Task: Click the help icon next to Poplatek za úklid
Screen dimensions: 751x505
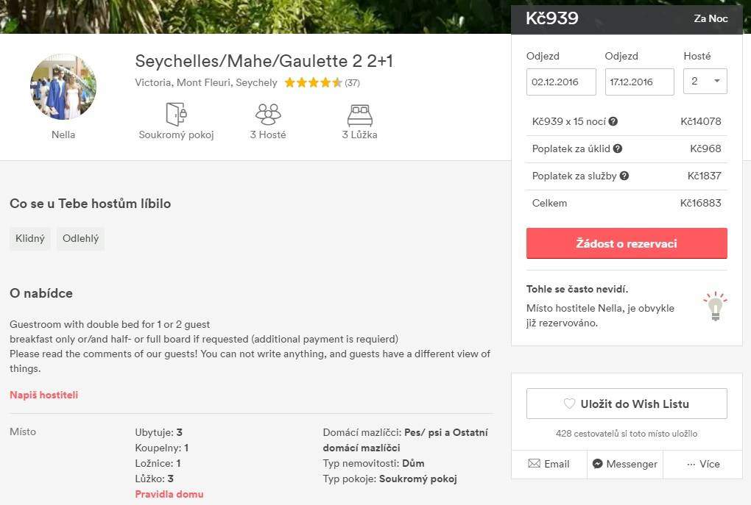Action: [618, 148]
